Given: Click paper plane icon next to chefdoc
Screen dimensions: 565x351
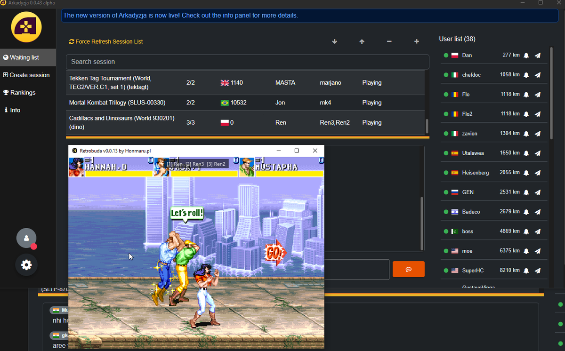Looking at the screenshot, I should tap(538, 75).
